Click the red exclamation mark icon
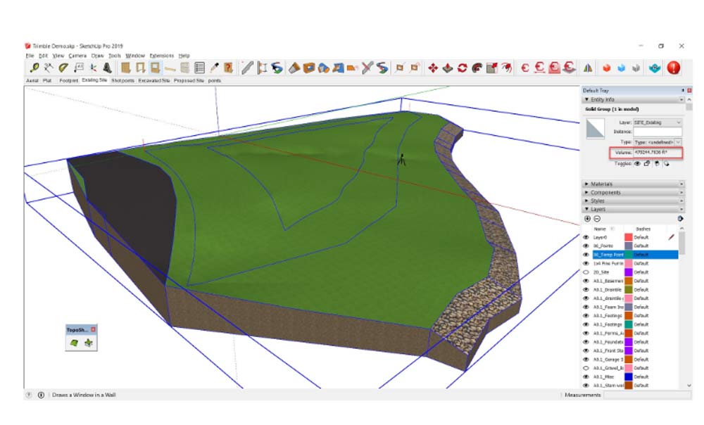 [x=674, y=68]
